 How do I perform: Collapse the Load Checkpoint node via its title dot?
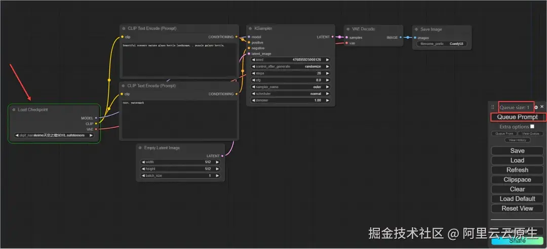coord(14,110)
